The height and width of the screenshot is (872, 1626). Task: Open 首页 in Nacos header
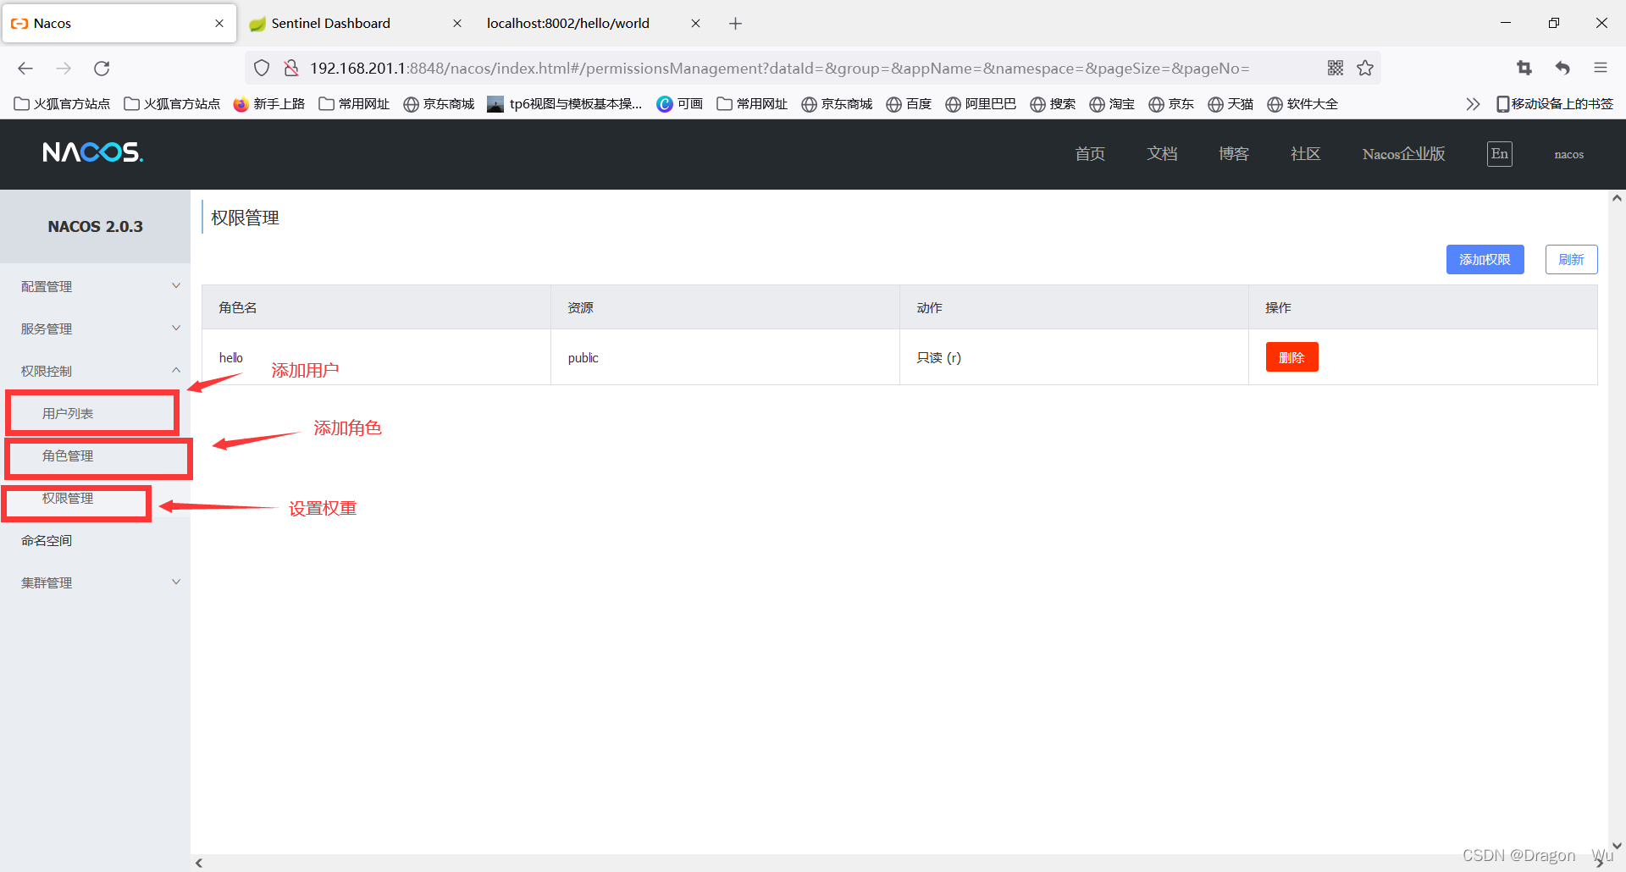point(1090,154)
